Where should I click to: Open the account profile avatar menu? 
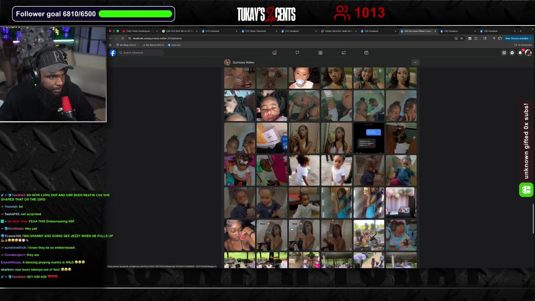point(528,53)
